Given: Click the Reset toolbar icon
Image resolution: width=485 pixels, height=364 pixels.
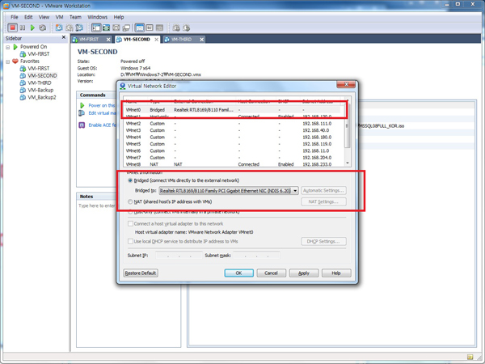Looking at the screenshot, I should pos(43,28).
